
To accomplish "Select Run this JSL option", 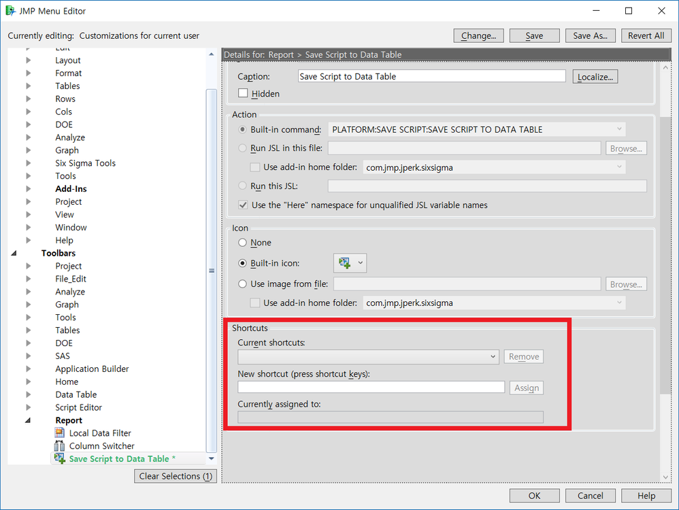I will 242,186.
